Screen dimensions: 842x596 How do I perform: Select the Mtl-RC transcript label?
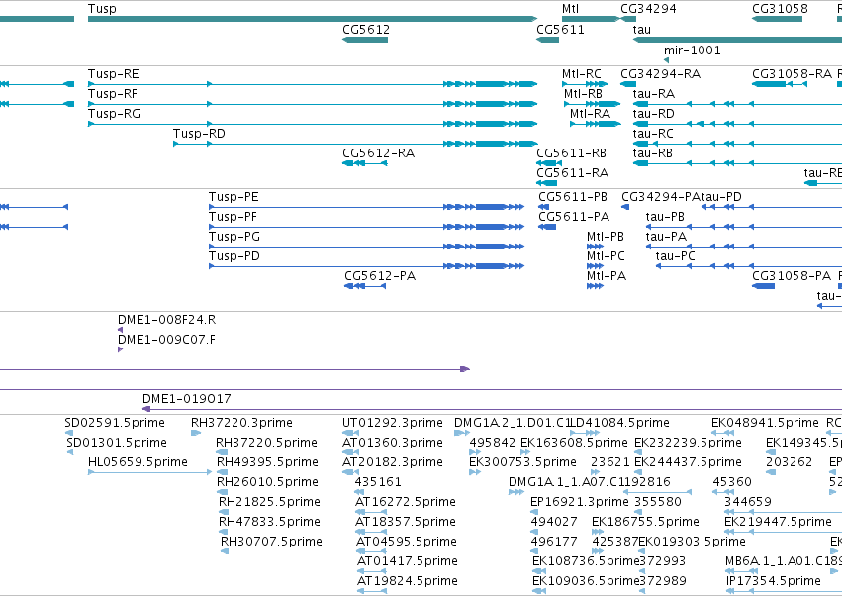[x=582, y=74]
